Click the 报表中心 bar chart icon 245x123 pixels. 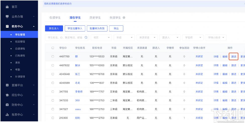tap(7, 115)
